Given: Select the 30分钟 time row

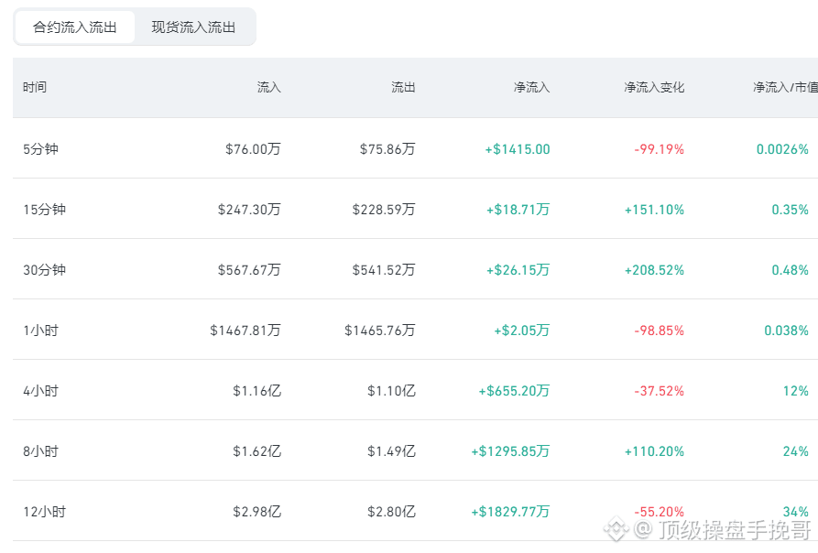Looking at the screenshot, I should coord(415,269).
